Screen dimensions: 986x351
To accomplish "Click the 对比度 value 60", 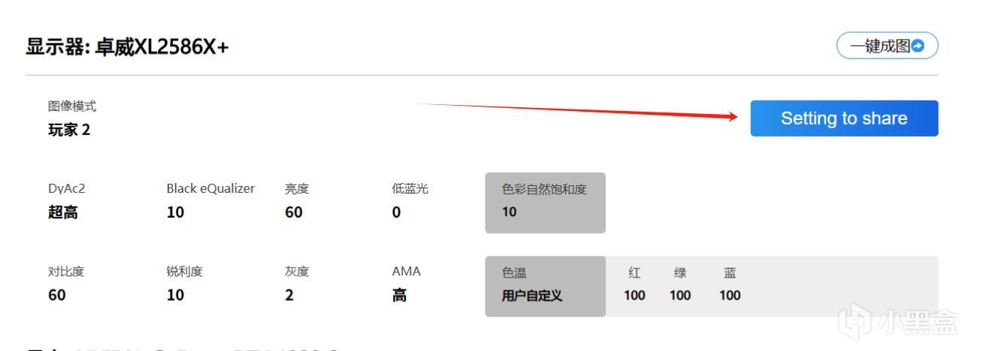I will [x=57, y=295].
